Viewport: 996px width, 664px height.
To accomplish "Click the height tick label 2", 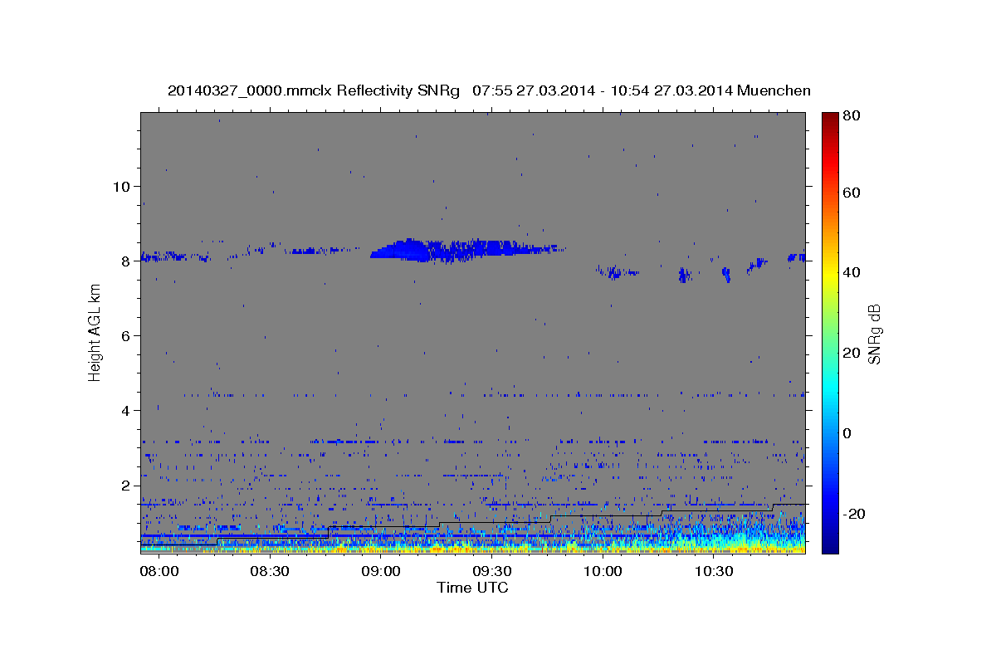I will pos(124,485).
